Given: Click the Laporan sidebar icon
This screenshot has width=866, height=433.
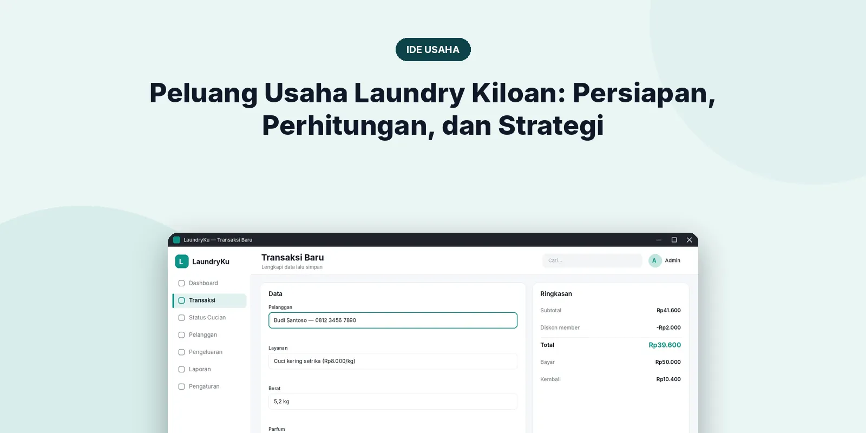Looking at the screenshot, I should [x=181, y=370].
